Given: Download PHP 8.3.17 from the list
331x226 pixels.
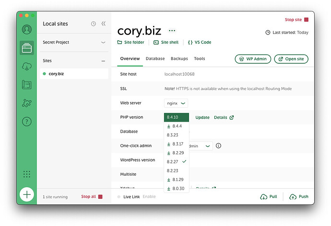Looking at the screenshot, I should coord(177,144).
